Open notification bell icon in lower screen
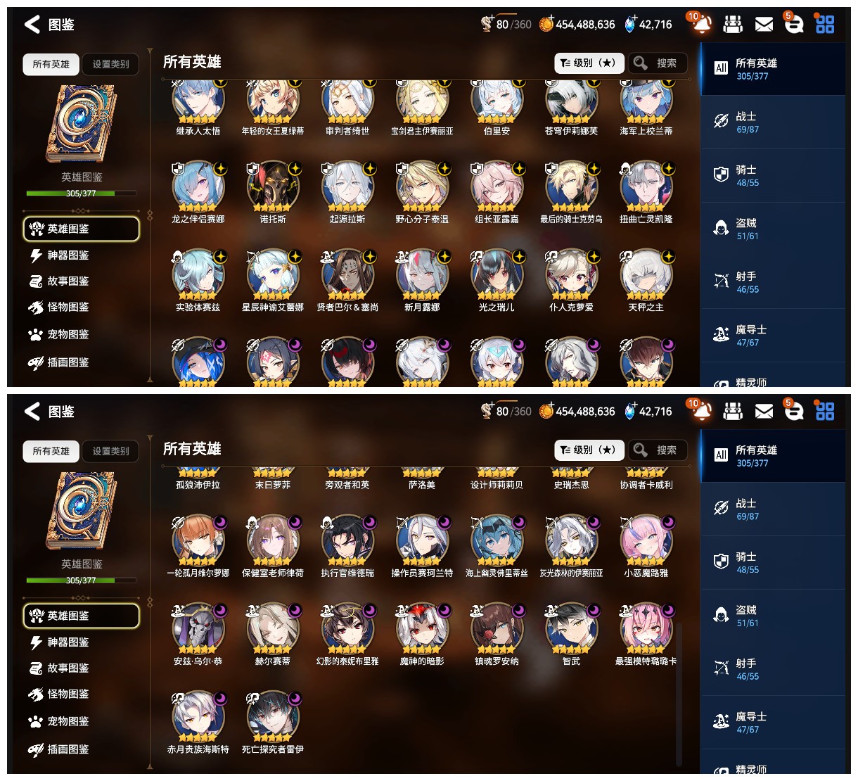The image size is (858, 781). coord(700,411)
